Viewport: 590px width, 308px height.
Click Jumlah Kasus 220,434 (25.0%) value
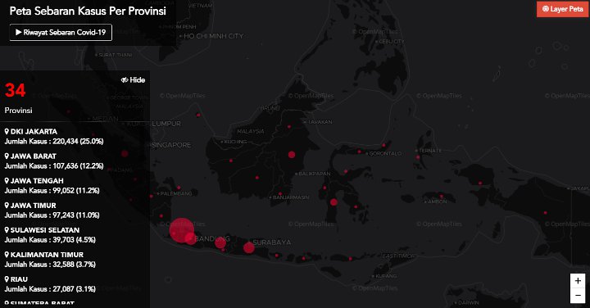[54, 142]
